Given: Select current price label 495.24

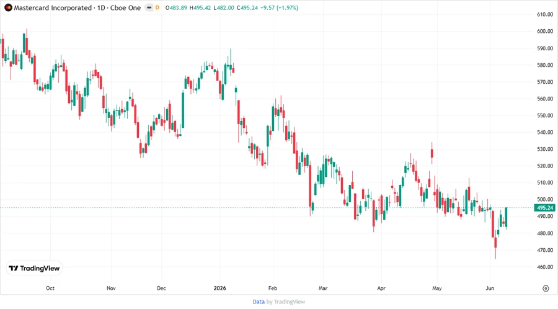Looking at the screenshot, I should point(545,208).
